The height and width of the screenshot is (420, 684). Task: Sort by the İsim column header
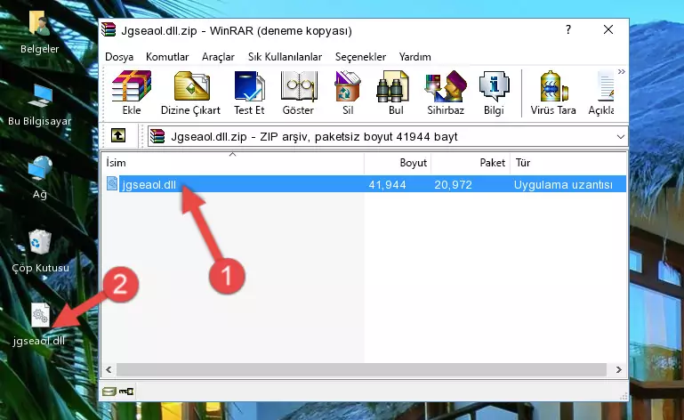tap(233, 163)
